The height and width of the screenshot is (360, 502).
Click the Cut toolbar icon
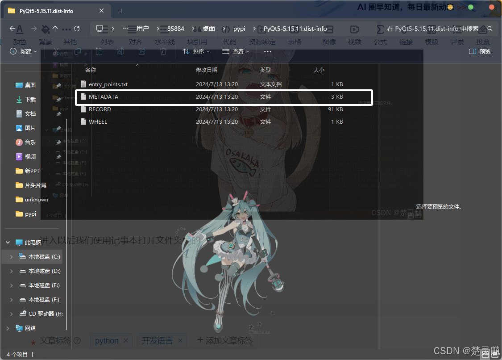(x=56, y=51)
